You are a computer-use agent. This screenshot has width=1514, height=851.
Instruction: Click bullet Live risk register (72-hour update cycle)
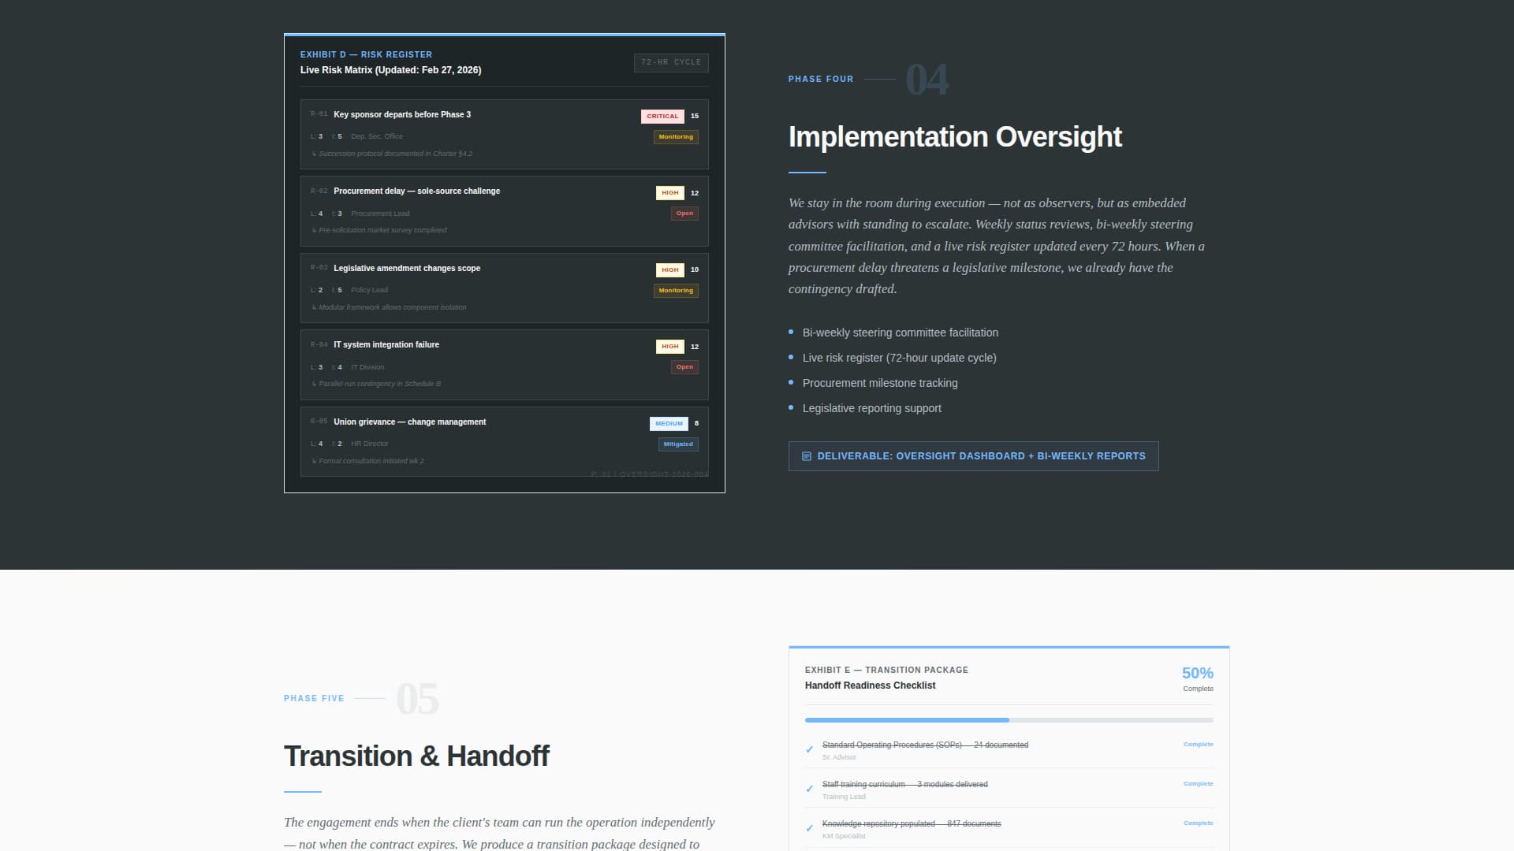coord(900,359)
